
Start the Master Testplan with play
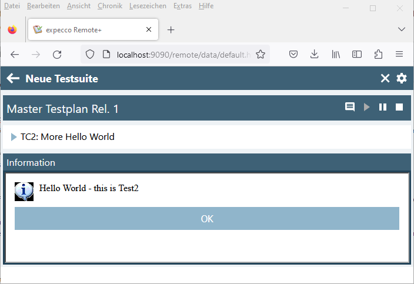367,107
